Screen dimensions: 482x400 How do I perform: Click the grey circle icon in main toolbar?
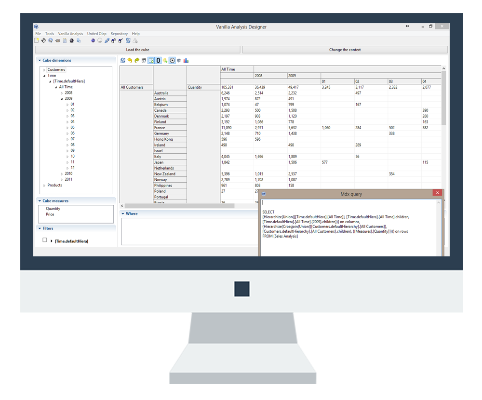tap(100, 40)
